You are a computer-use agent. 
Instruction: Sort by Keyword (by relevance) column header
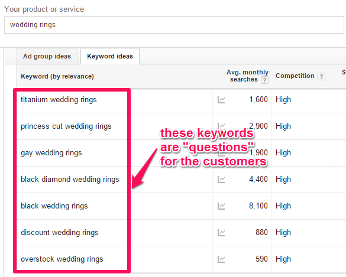click(57, 76)
